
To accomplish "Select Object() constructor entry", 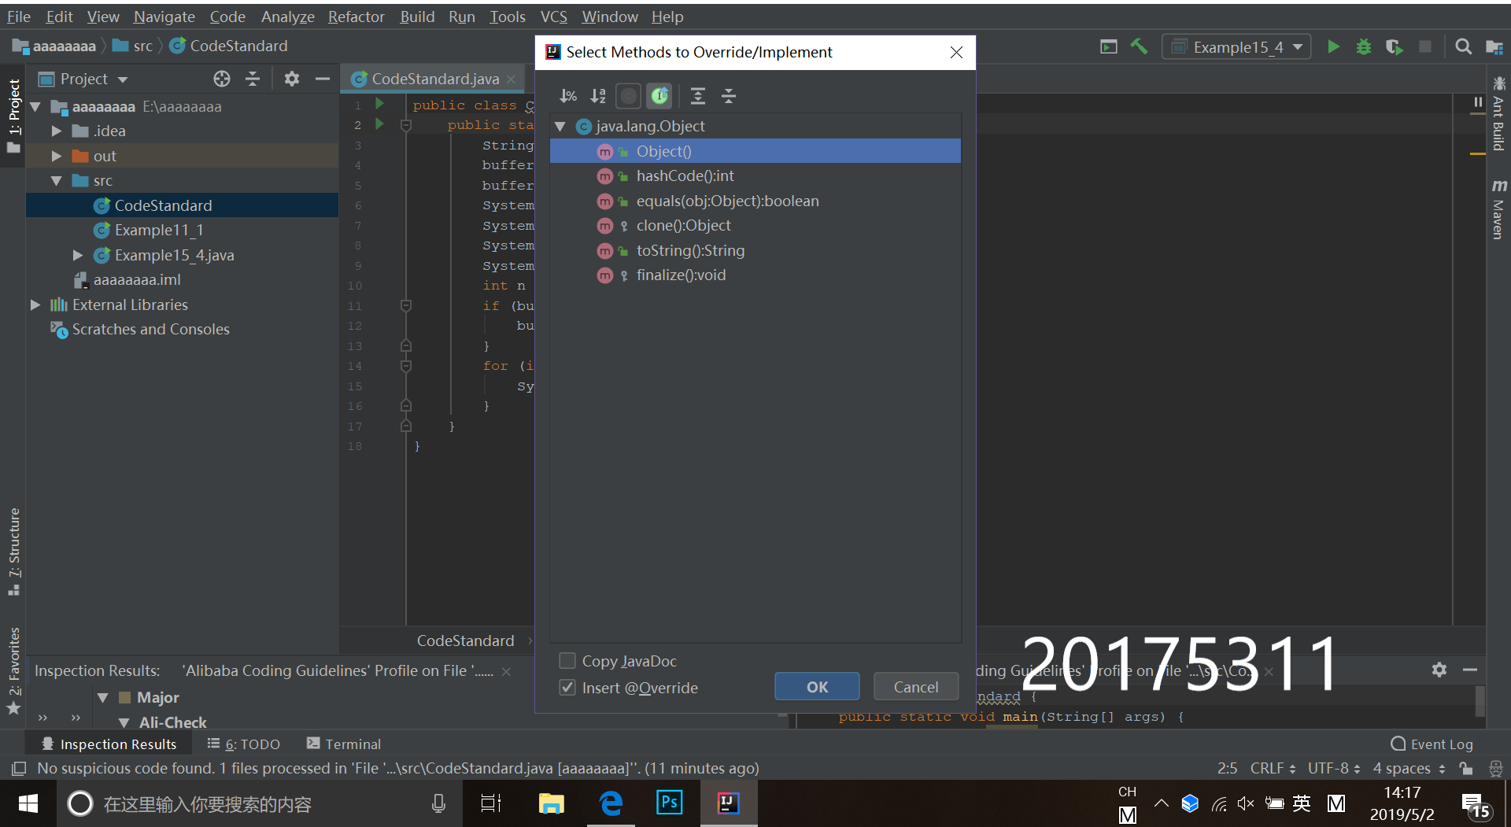I will click(x=755, y=151).
